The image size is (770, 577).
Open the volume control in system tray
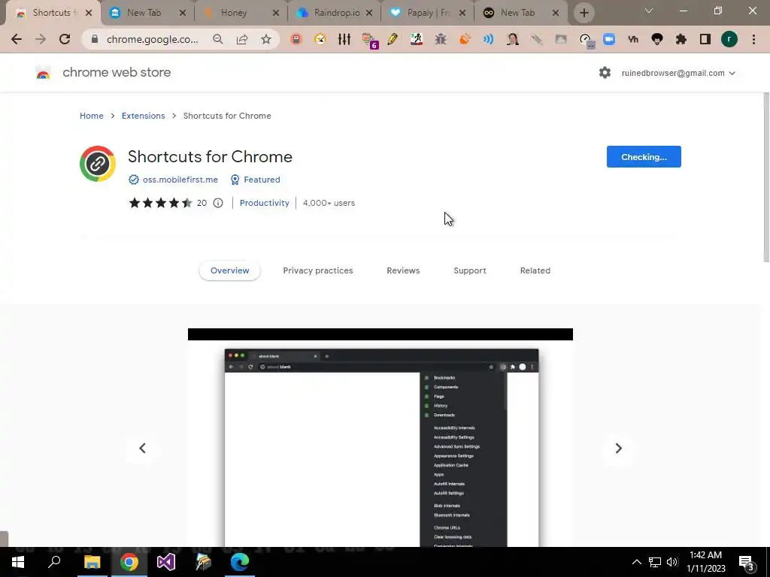click(x=672, y=562)
